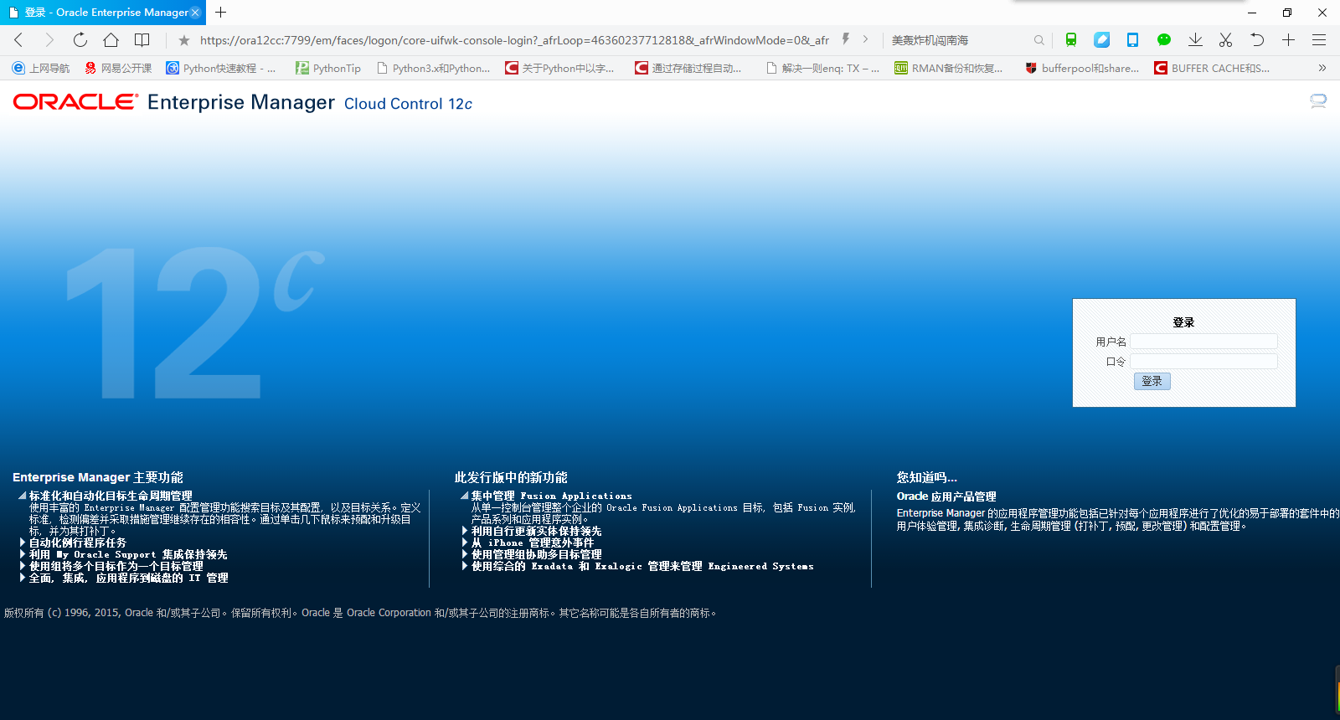Click the undo arrow toolbar icon
This screenshot has height=720, width=1340.
(1257, 39)
